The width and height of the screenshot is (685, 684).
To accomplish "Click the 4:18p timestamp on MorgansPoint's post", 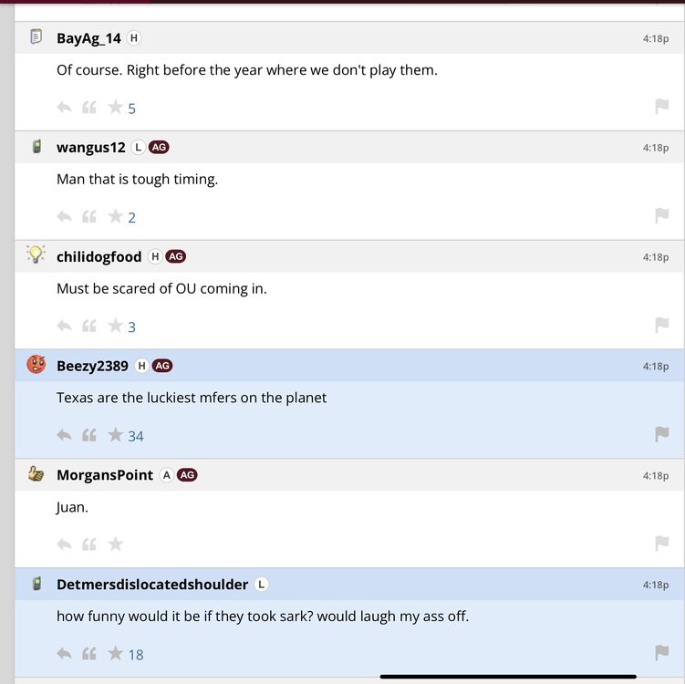I will (x=655, y=476).
